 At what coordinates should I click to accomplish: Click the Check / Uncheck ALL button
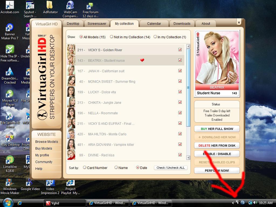tap(171, 168)
